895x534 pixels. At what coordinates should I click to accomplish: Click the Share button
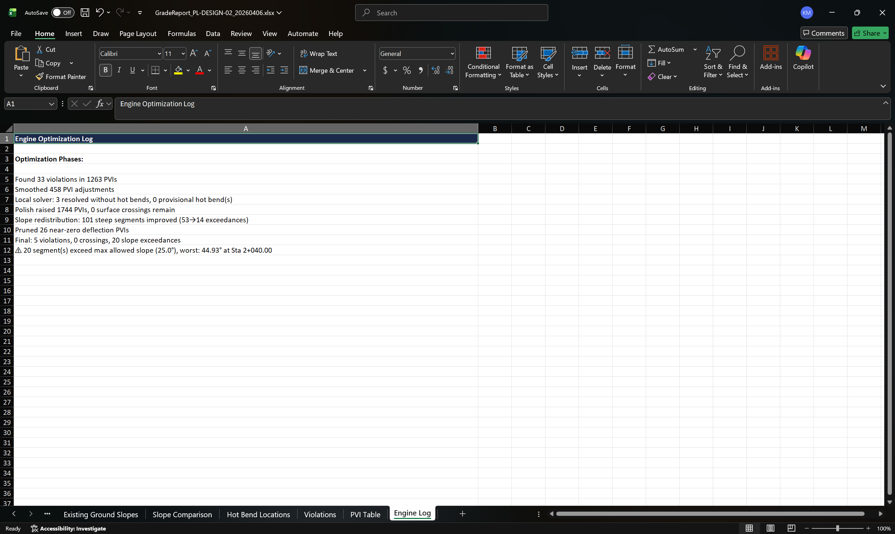pos(870,33)
